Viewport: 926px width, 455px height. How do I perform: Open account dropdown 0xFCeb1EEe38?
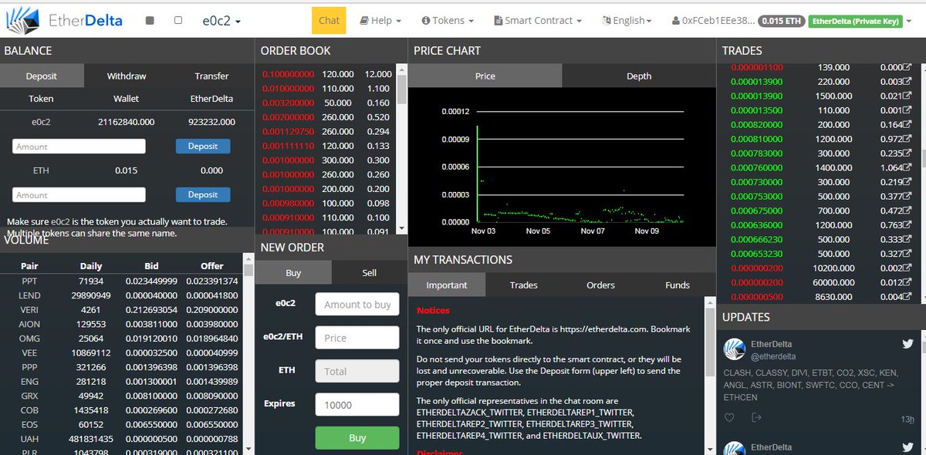click(x=713, y=21)
